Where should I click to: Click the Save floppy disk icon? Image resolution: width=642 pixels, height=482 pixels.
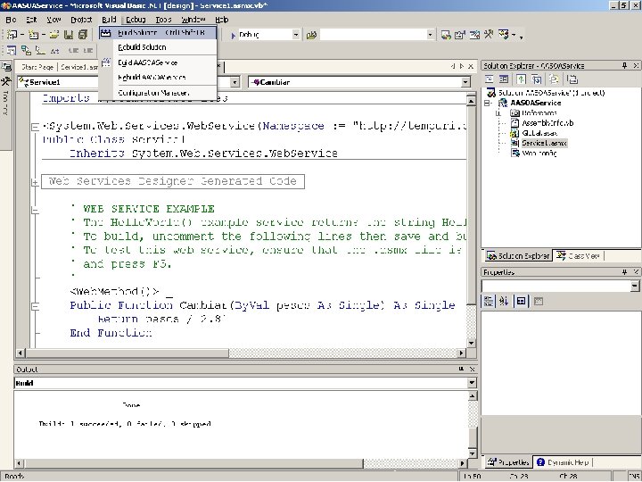(x=69, y=35)
